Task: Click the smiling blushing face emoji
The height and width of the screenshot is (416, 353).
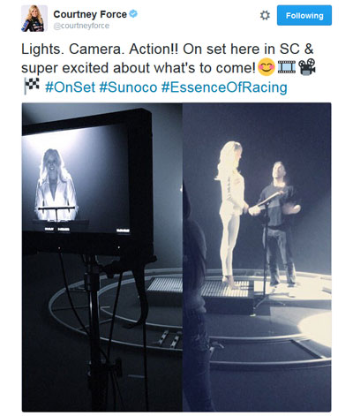Action: pyautogui.click(x=267, y=67)
